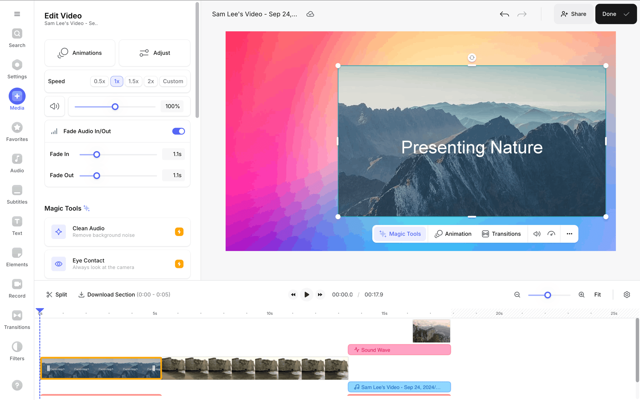Open the Search sidebar panel
Viewport: 640px width, 400px height.
(x=17, y=38)
